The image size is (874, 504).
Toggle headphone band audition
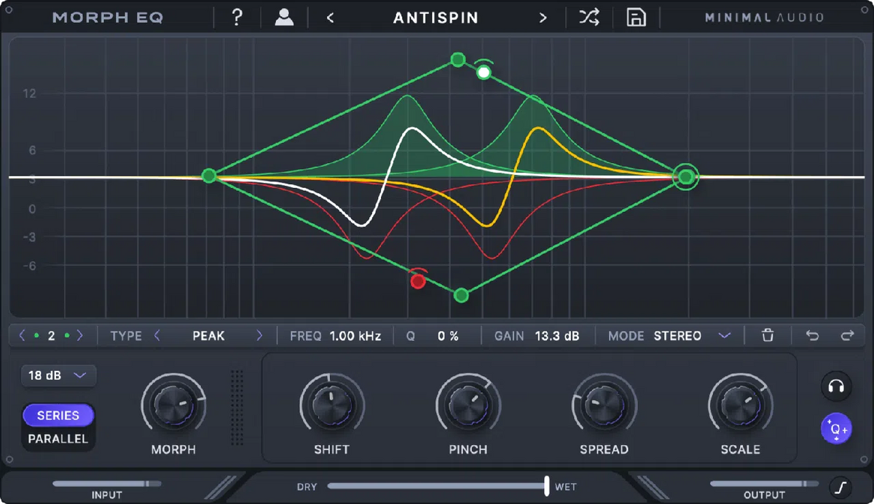836,387
